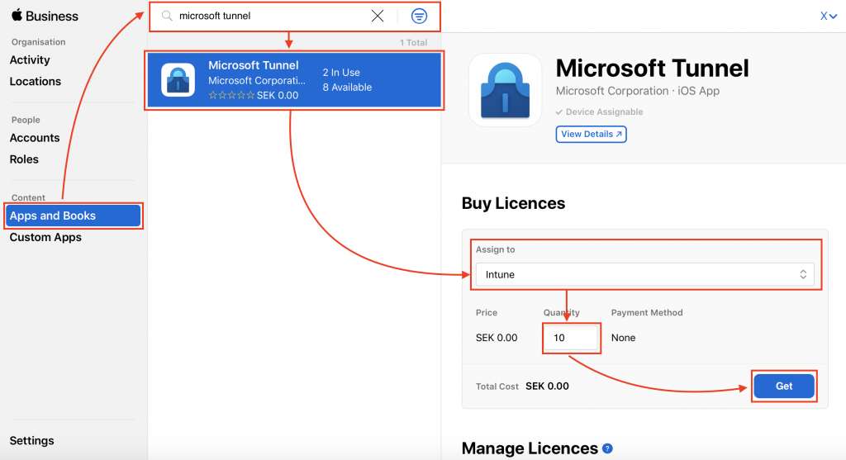The image size is (846, 460).
Task: Click the large Microsoft Tunnel app icon
Action: (x=505, y=90)
